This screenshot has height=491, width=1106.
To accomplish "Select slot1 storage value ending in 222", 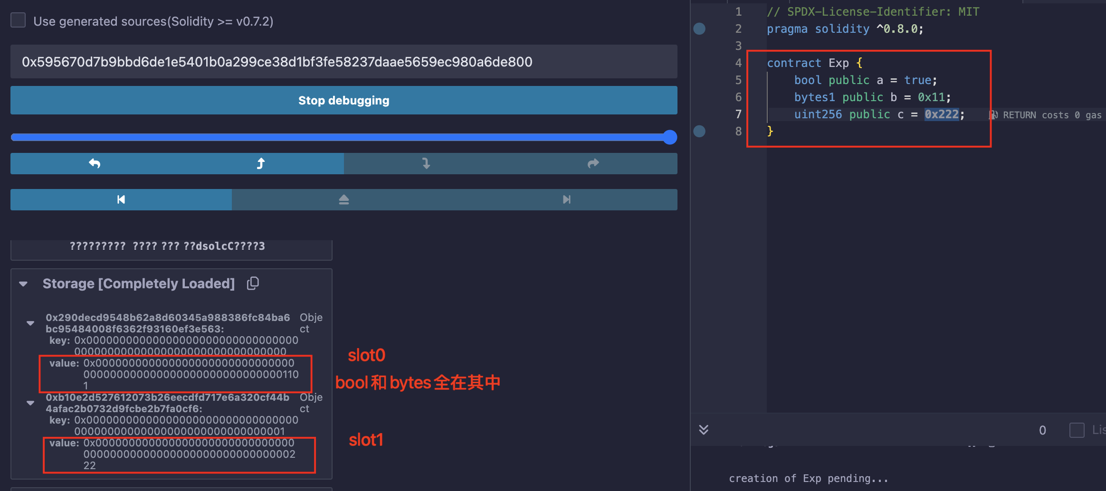I will (x=189, y=454).
